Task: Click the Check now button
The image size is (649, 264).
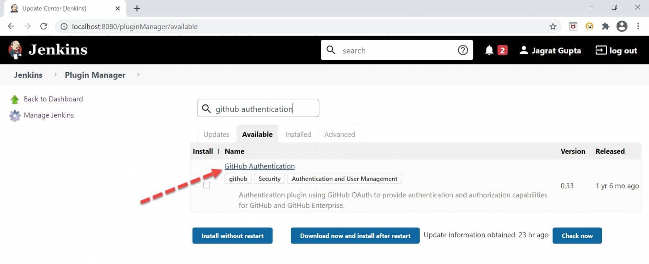Action: [x=577, y=236]
